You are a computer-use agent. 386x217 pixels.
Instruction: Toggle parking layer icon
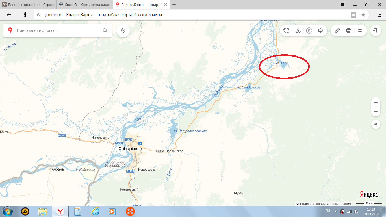(309, 31)
